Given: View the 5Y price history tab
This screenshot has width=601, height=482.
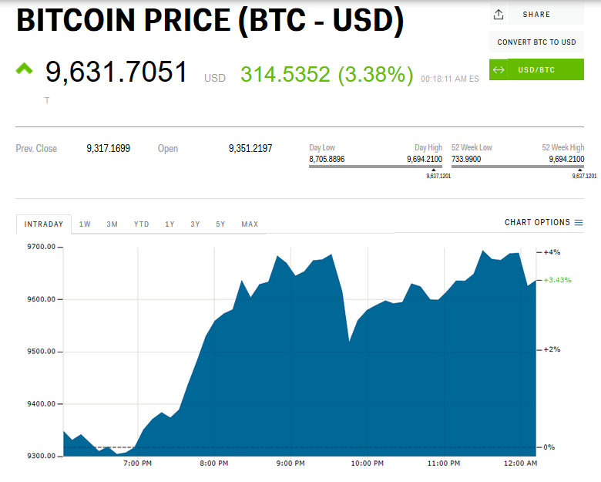Looking at the screenshot, I should pos(220,224).
